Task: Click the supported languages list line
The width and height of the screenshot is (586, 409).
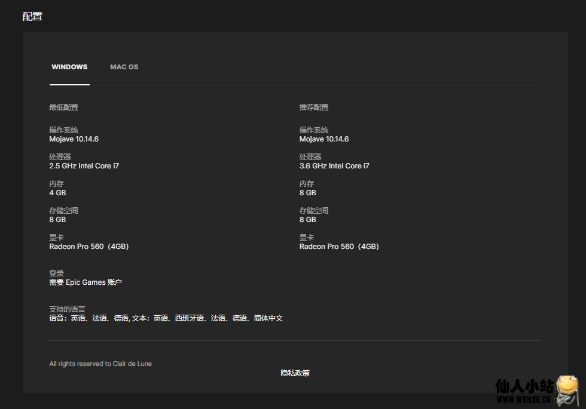Action: click(x=166, y=318)
